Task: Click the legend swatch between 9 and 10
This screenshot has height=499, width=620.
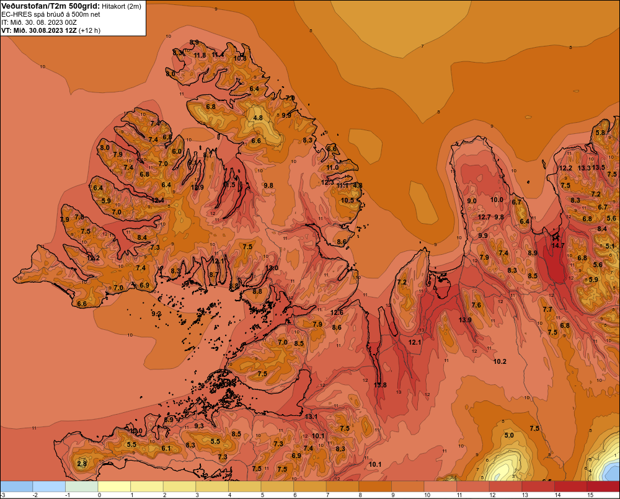Action: click(408, 487)
